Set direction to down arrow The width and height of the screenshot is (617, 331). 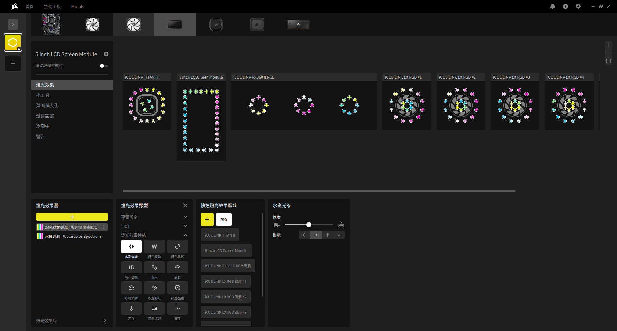pos(339,235)
